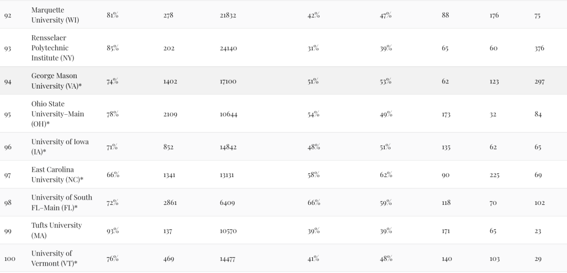Open Ohio State University–Main (OH)* entry

click(x=58, y=114)
